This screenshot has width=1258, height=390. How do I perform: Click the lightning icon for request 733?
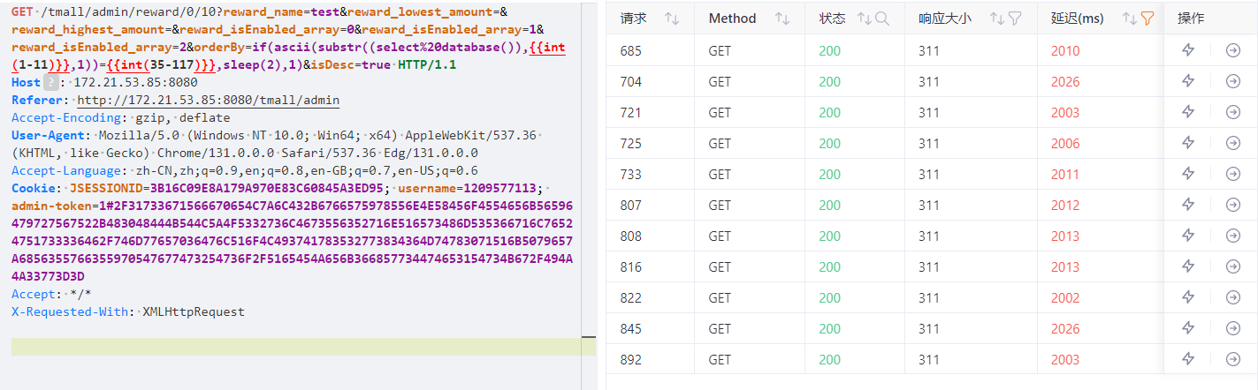click(1188, 175)
